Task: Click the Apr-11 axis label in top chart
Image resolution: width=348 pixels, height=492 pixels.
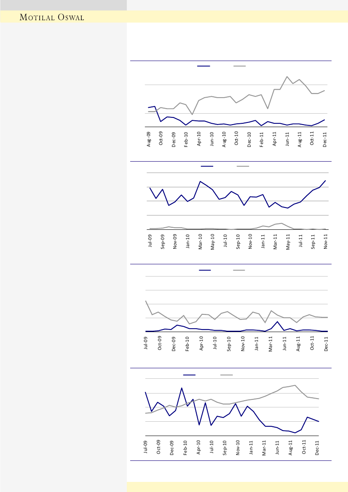Action: pos(275,138)
